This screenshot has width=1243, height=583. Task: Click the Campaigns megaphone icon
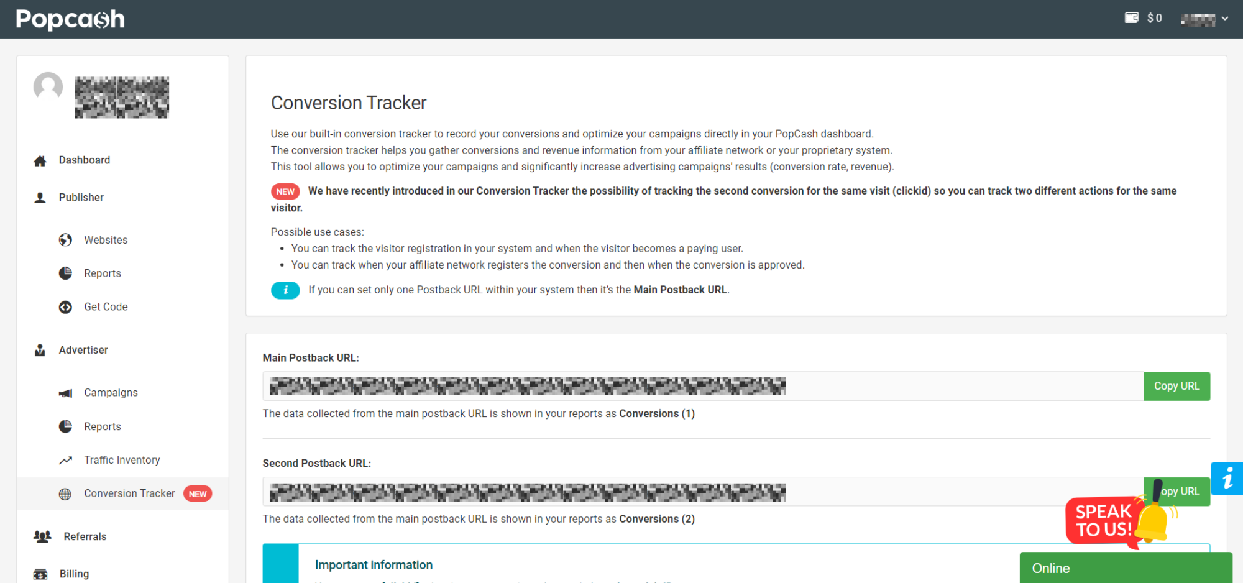[x=65, y=393]
